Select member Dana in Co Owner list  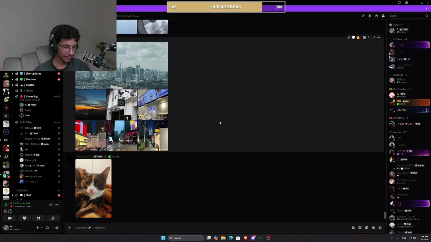(x=409, y=59)
